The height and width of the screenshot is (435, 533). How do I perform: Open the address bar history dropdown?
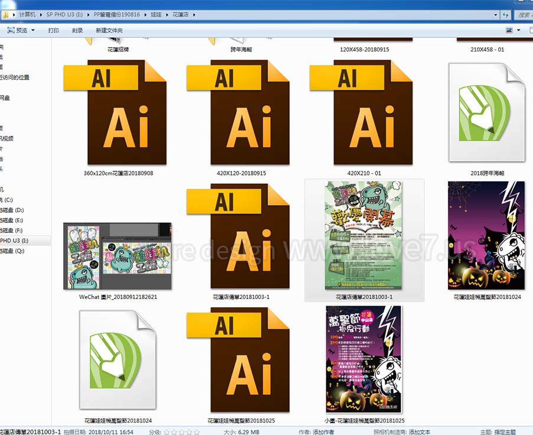pos(495,15)
